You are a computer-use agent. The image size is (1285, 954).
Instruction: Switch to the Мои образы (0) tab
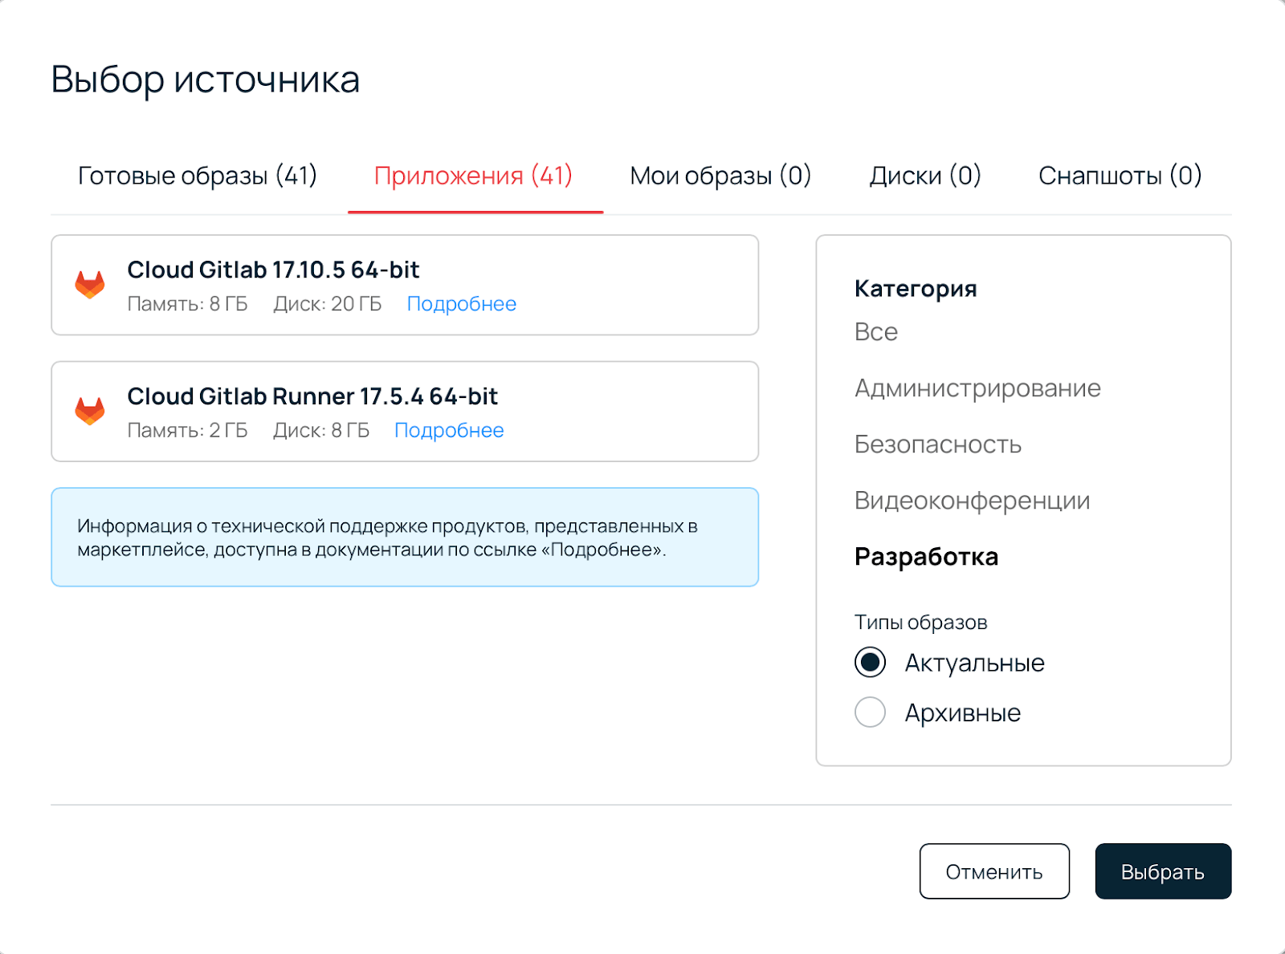pos(720,176)
